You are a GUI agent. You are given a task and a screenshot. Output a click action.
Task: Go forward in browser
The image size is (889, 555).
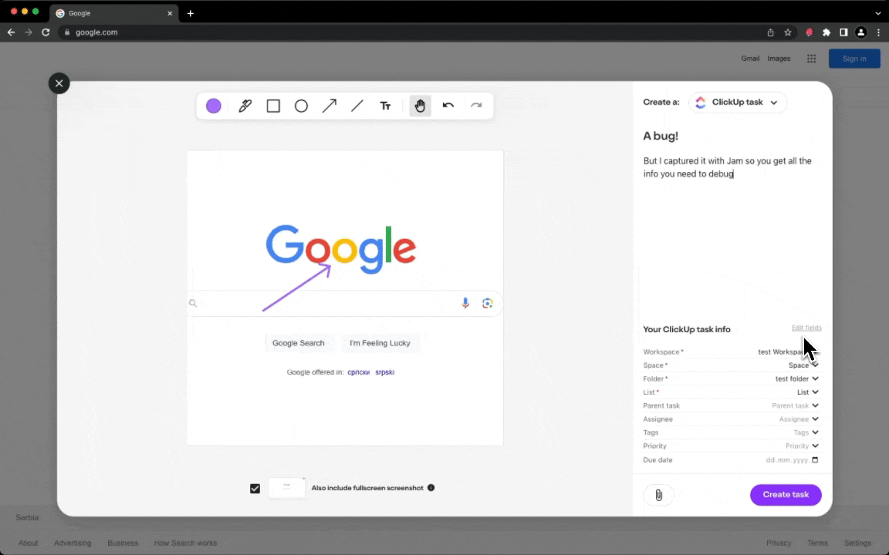(29, 32)
